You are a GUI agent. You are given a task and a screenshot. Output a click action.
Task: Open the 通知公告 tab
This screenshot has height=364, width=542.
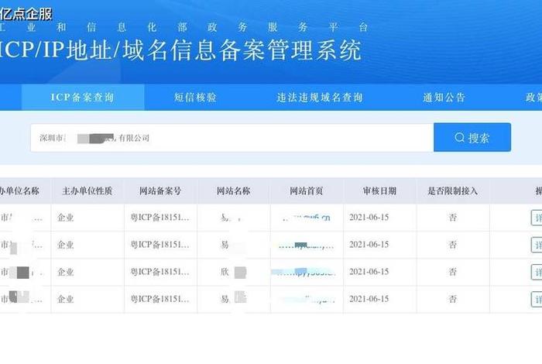point(444,98)
